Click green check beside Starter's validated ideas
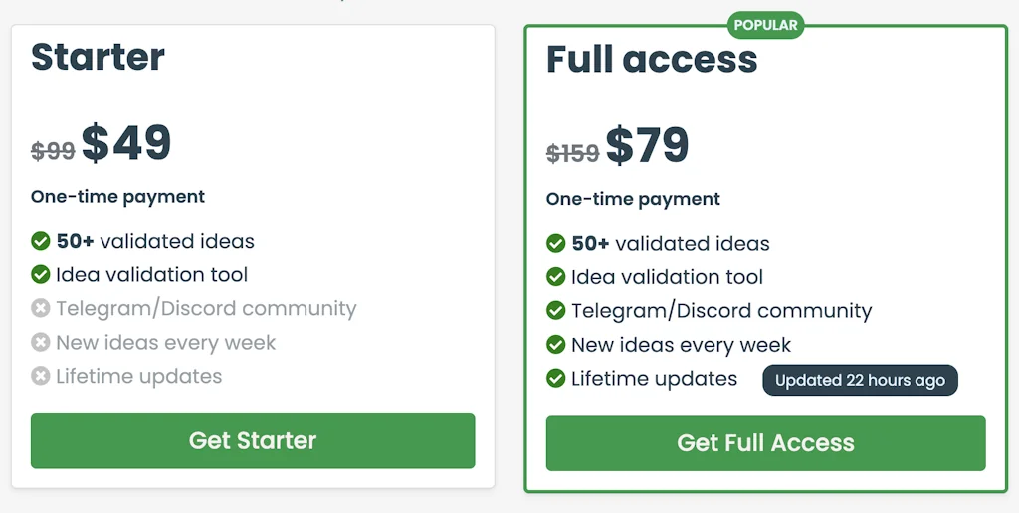This screenshot has width=1019, height=513. pos(41,241)
